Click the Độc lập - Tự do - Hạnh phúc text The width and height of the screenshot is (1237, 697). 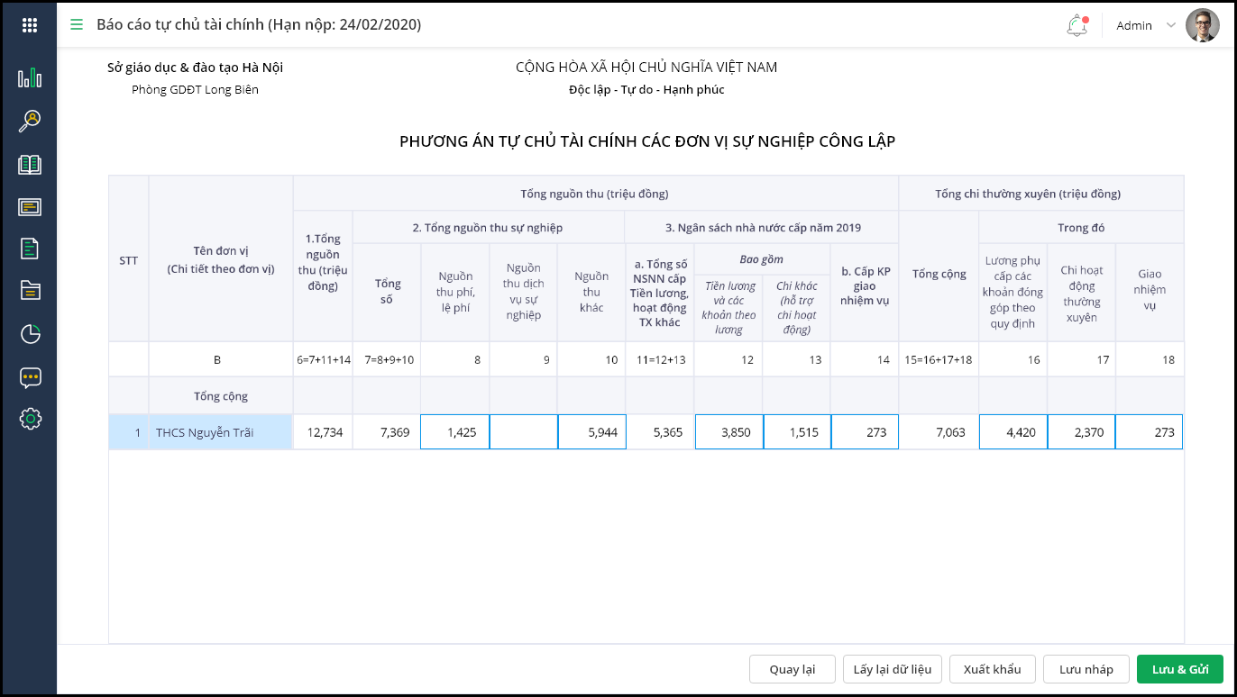pos(646,90)
